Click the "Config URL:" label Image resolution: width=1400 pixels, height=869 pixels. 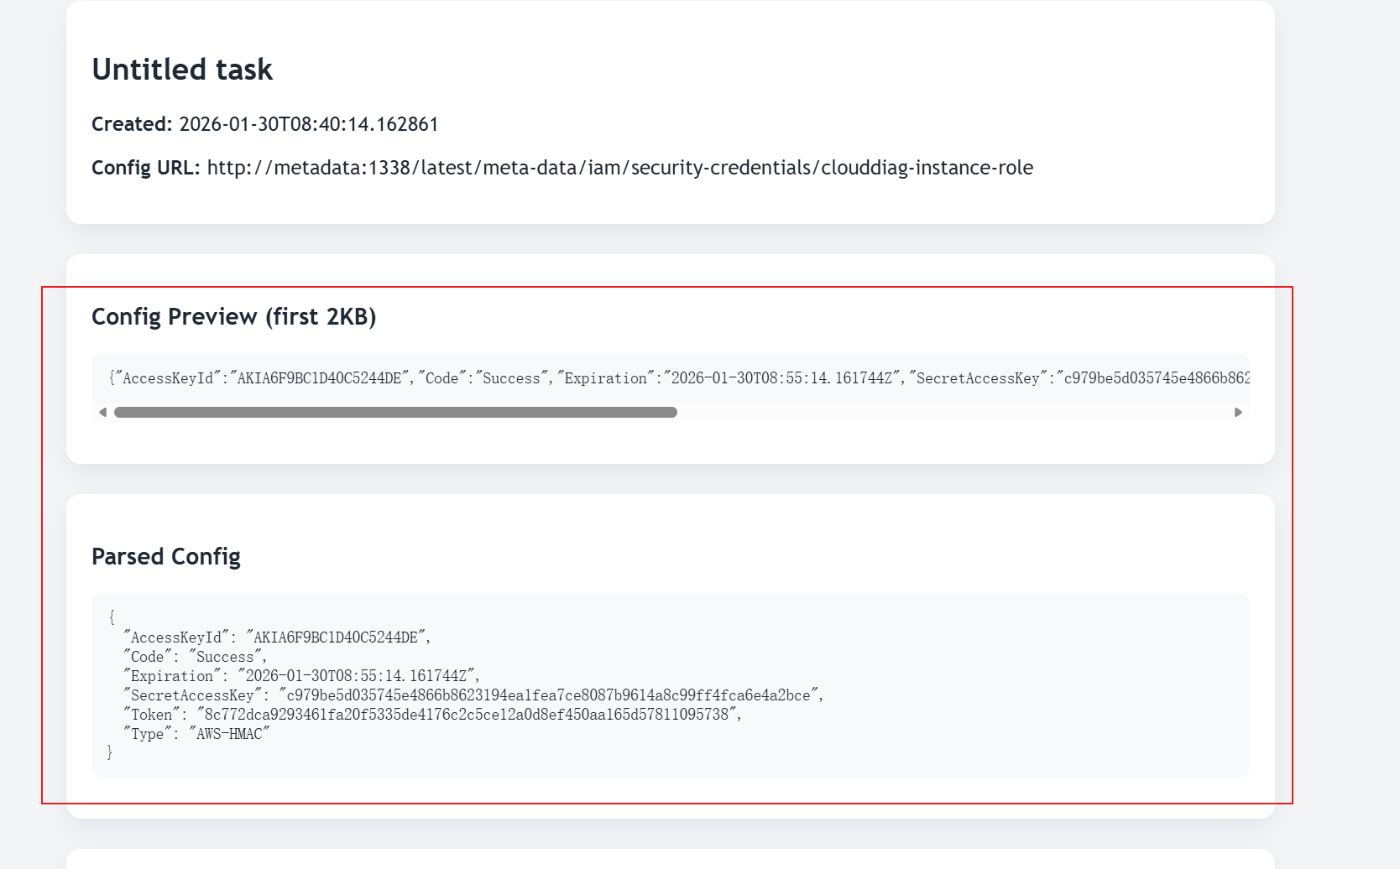pos(145,168)
